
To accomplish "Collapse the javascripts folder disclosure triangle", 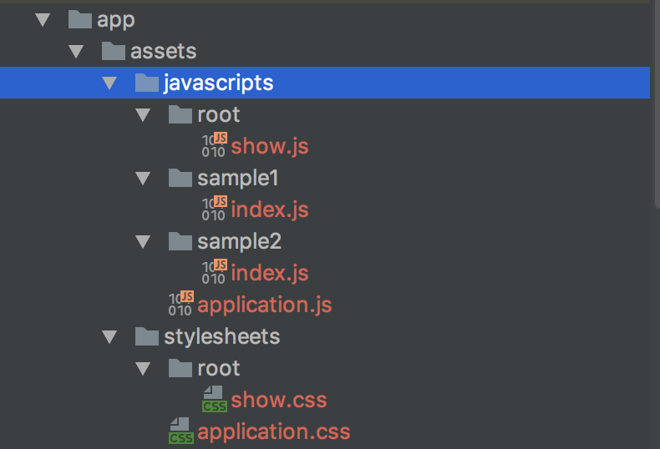I will 109,83.
